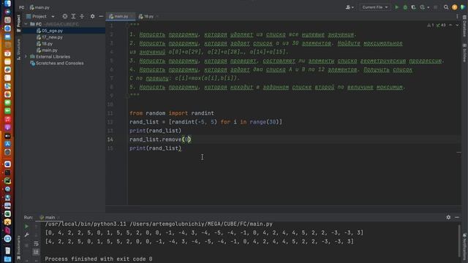Run with coverage from top toolbar
This screenshot has height=263, width=468.
(x=413, y=7)
